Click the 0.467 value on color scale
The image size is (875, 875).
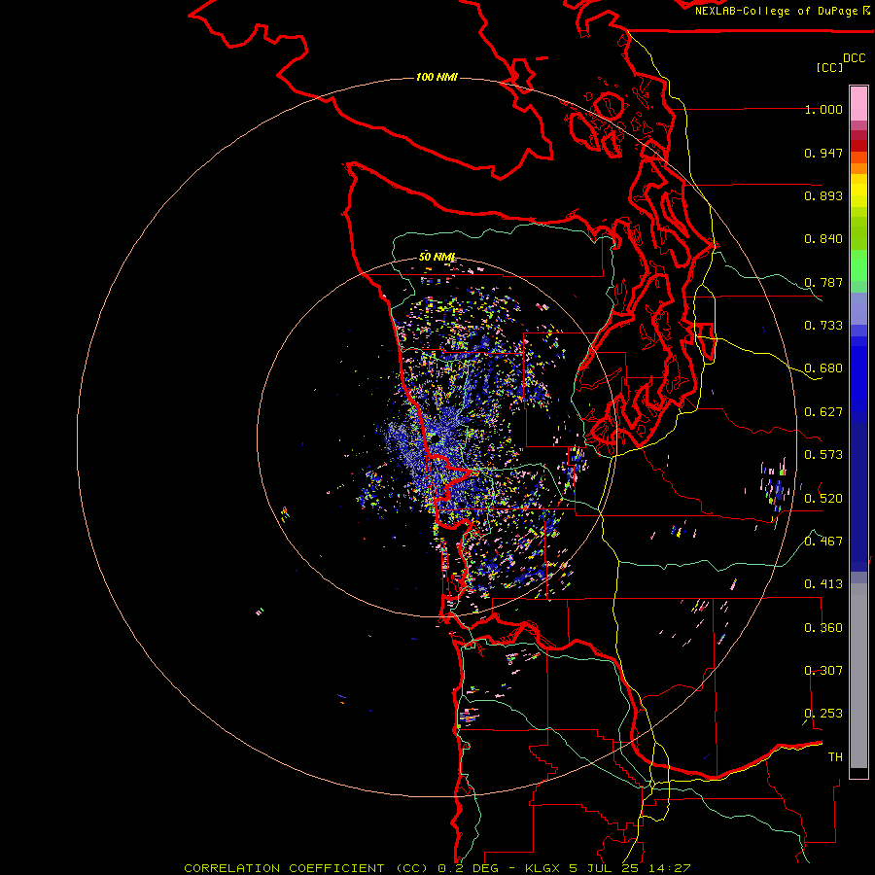click(823, 542)
